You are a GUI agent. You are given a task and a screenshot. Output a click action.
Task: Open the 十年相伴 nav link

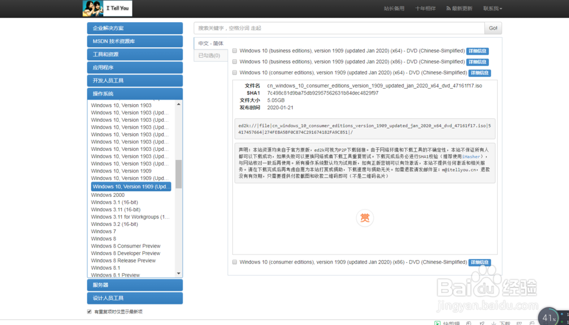(x=425, y=9)
